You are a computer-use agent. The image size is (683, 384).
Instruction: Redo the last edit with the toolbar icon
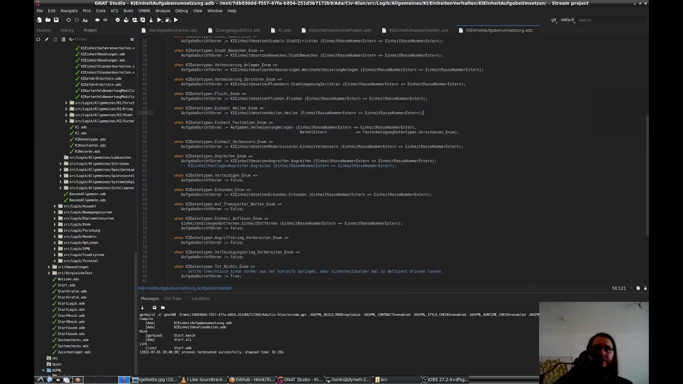tap(77, 20)
